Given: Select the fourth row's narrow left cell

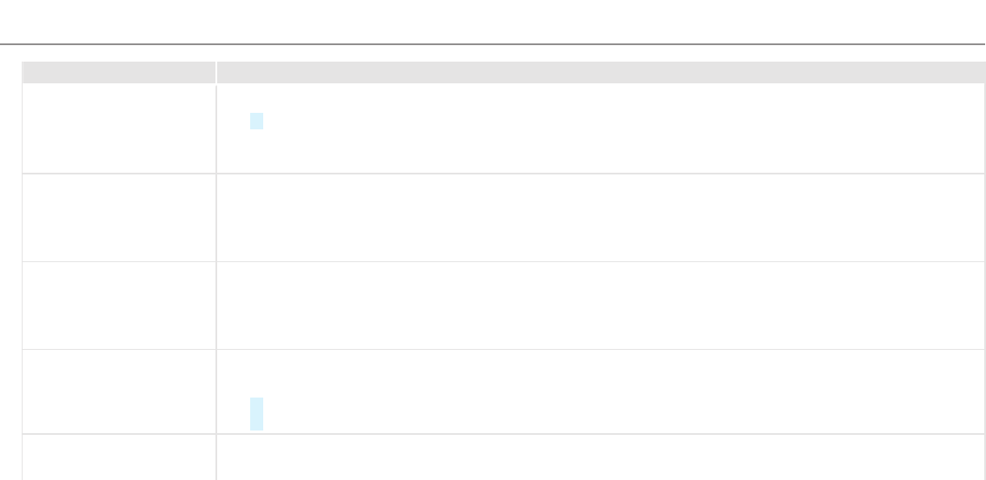Looking at the screenshot, I should coord(118,391).
